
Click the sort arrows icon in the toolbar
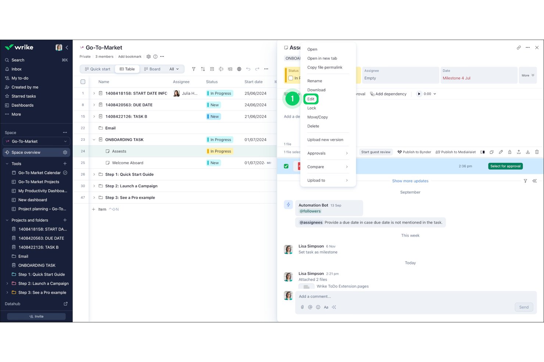[x=203, y=69]
